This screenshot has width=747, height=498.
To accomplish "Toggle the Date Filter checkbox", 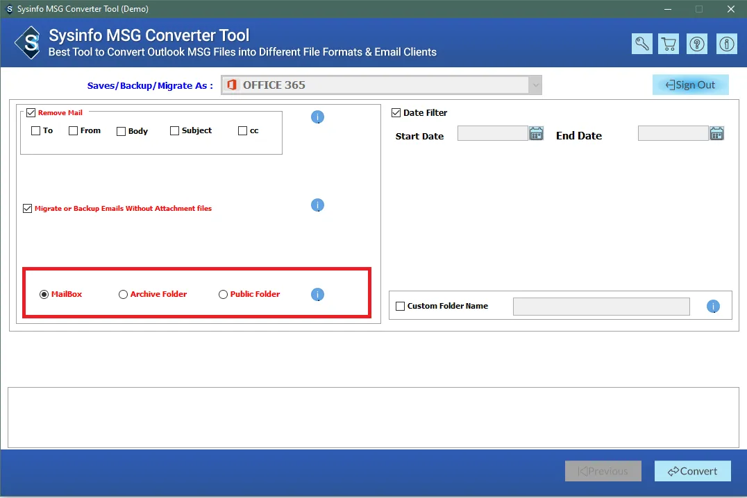I will pos(396,112).
